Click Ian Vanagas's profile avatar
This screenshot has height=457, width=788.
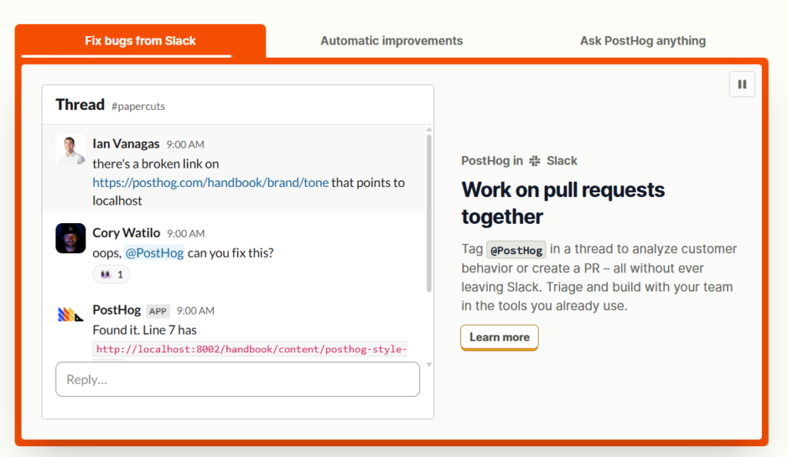70,149
